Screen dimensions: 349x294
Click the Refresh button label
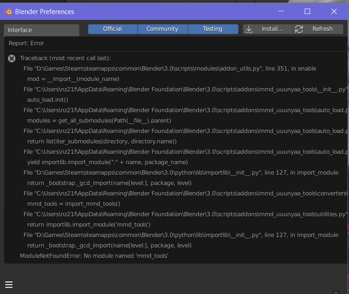pyautogui.click(x=322, y=29)
